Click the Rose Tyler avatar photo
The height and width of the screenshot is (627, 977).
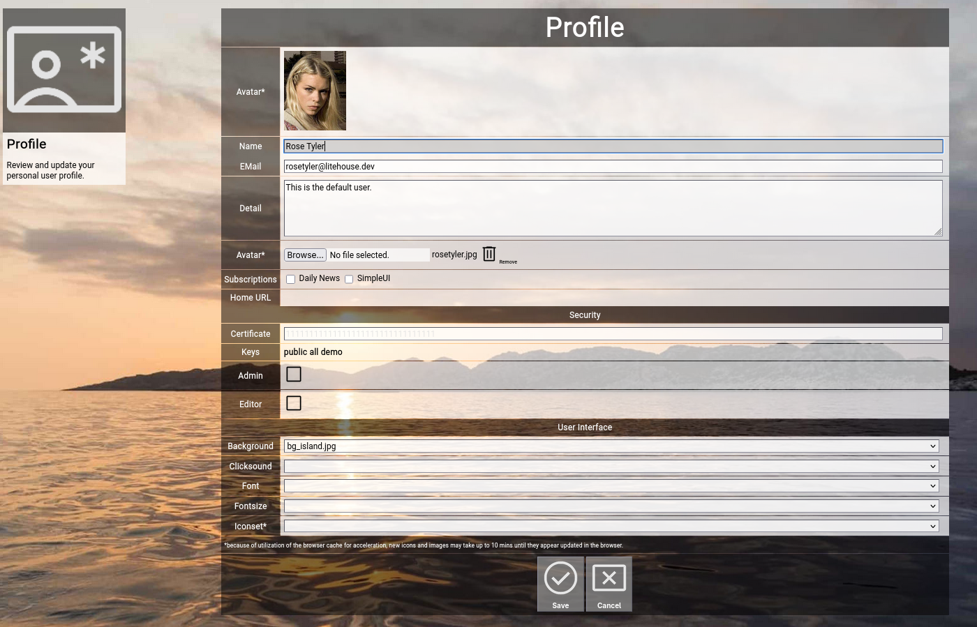tap(315, 91)
